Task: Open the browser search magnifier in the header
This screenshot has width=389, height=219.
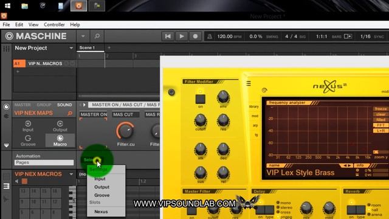Action: pyautogui.click(x=97, y=36)
